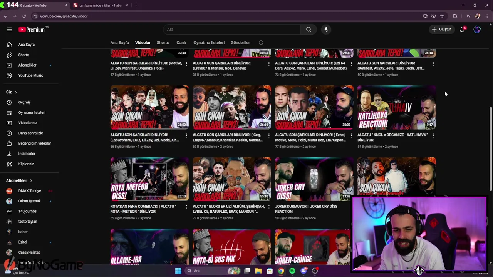This screenshot has width=493, height=277.
Task: Open File Explorer from the taskbar
Action: (x=258, y=271)
